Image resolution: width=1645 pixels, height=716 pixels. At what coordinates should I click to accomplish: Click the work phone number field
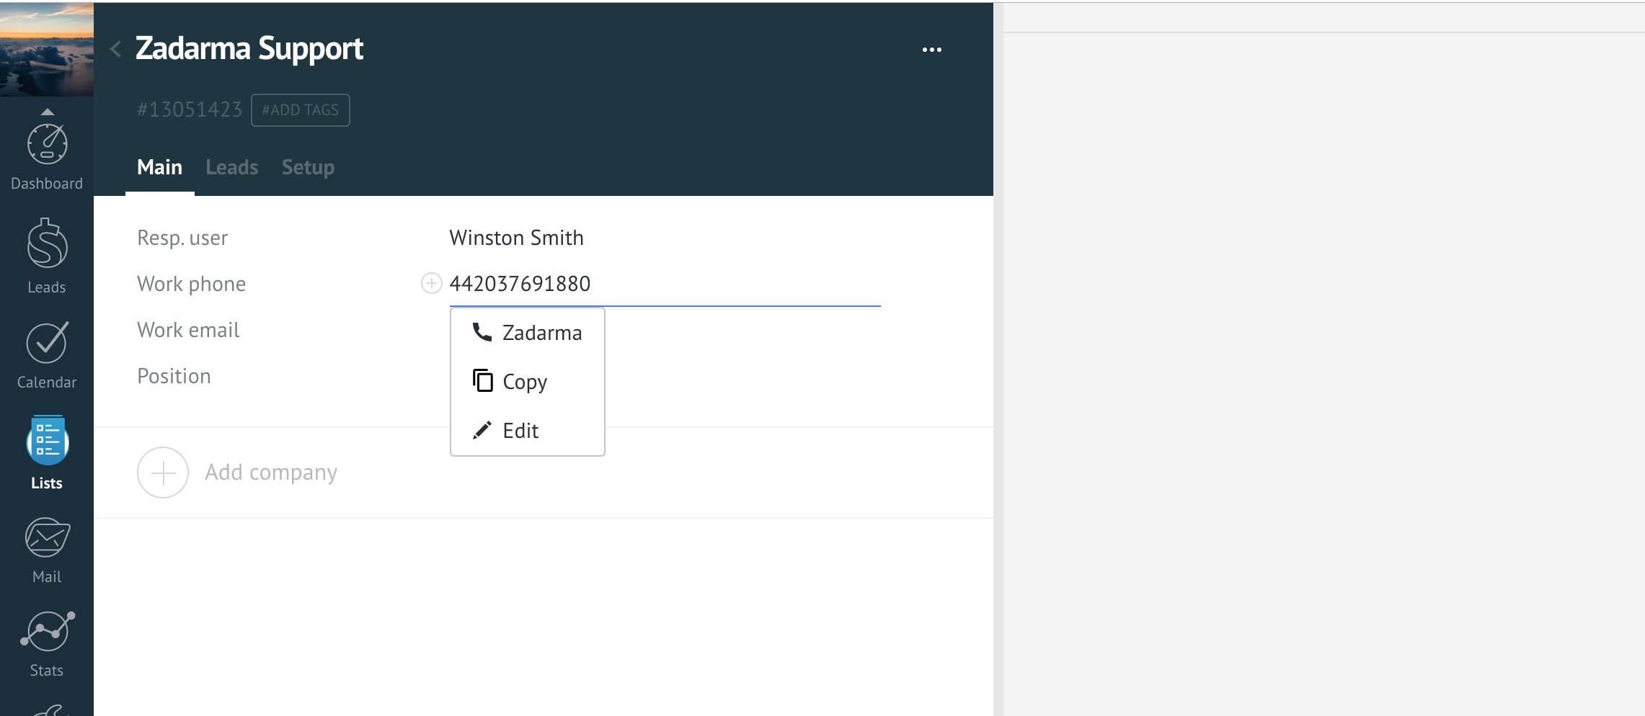(665, 284)
